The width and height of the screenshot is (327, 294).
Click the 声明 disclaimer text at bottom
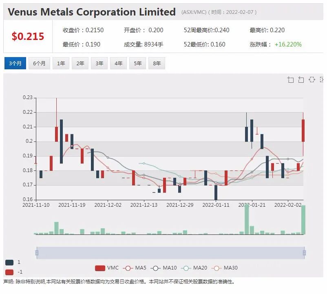click(119, 282)
